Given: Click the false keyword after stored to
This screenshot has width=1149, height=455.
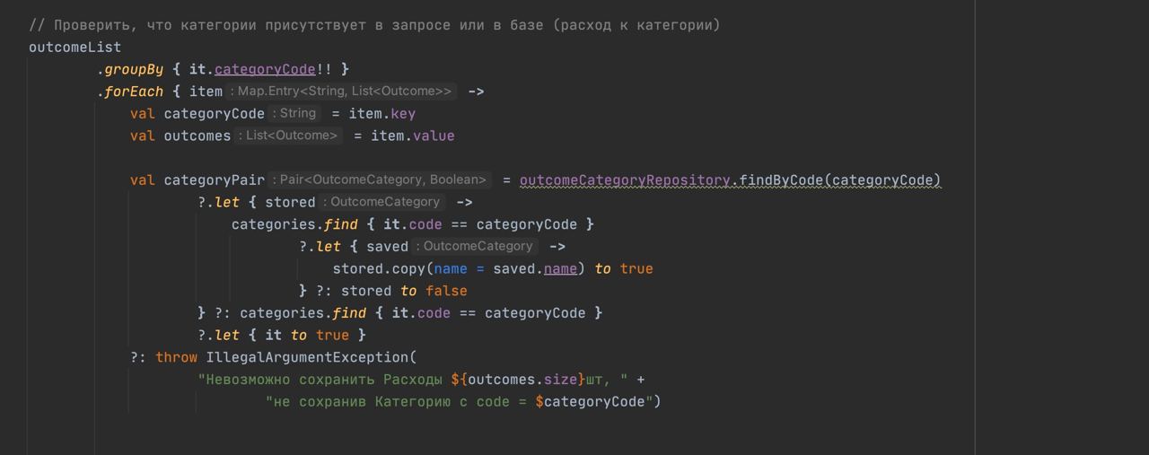Looking at the screenshot, I should point(446,291).
